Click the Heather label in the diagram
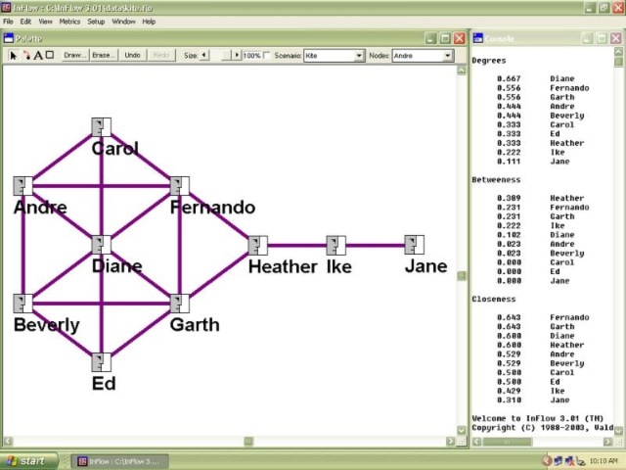Image resolution: width=626 pixels, height=470 pixels. 283,266
